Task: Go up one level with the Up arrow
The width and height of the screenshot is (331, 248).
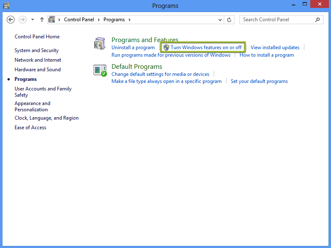Action: tap(42, 20)
